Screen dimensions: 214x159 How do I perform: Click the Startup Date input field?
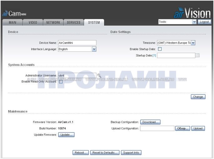pos(176,55)
